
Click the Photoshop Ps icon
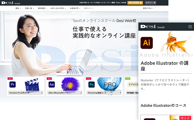[91, 85]
